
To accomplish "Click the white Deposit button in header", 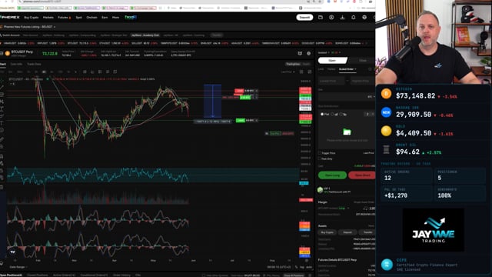I will point(304,17).
